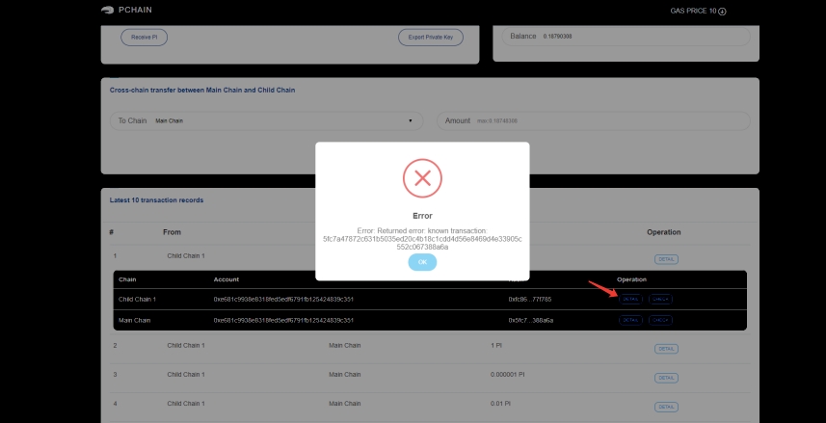Screen dimensions: 826x423
Task: Click CHECK in the Child Chain 1 sub-row
Action: [660, 299]
